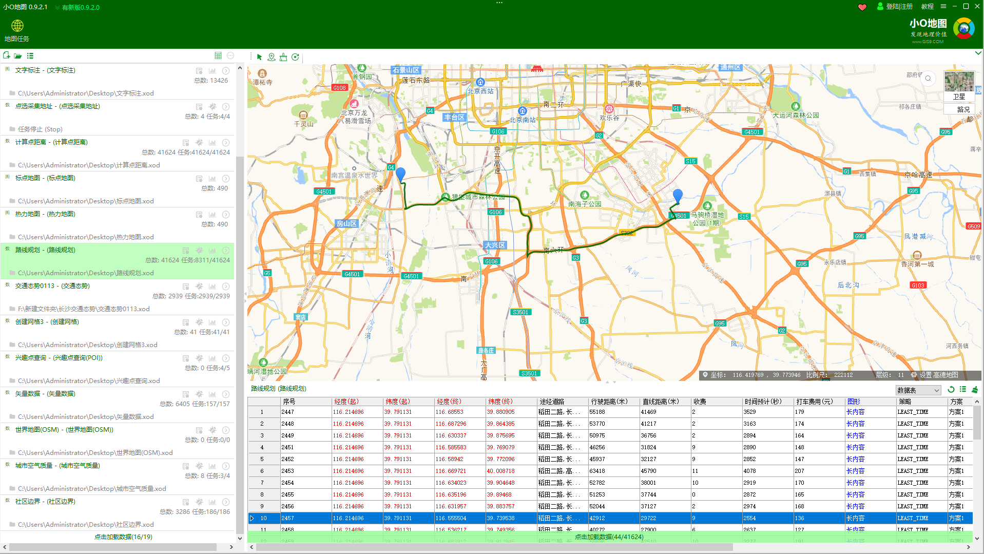Select the 兴趣点查询 task item
The image size is (984, 554).
pyautogui.click(x=118, y=369)
